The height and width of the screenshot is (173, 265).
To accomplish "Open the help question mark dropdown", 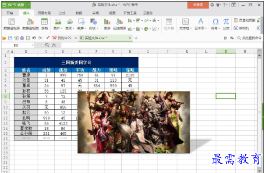I will 225,5.
